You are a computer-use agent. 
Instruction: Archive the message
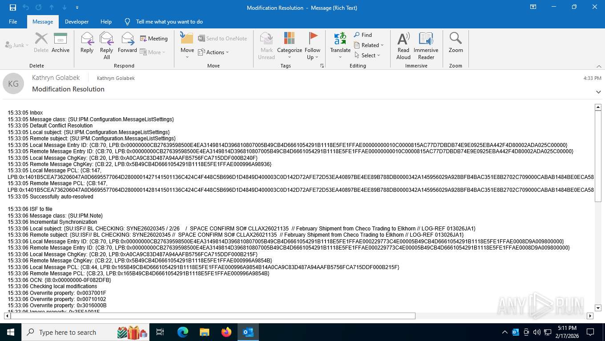(x=60, y=43)
